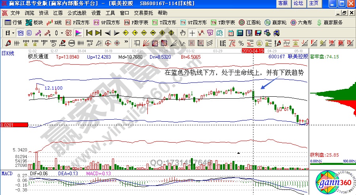Open the T数字表 tool
Viewport: 356px width, 195px height.
click(x=223, y=23)
